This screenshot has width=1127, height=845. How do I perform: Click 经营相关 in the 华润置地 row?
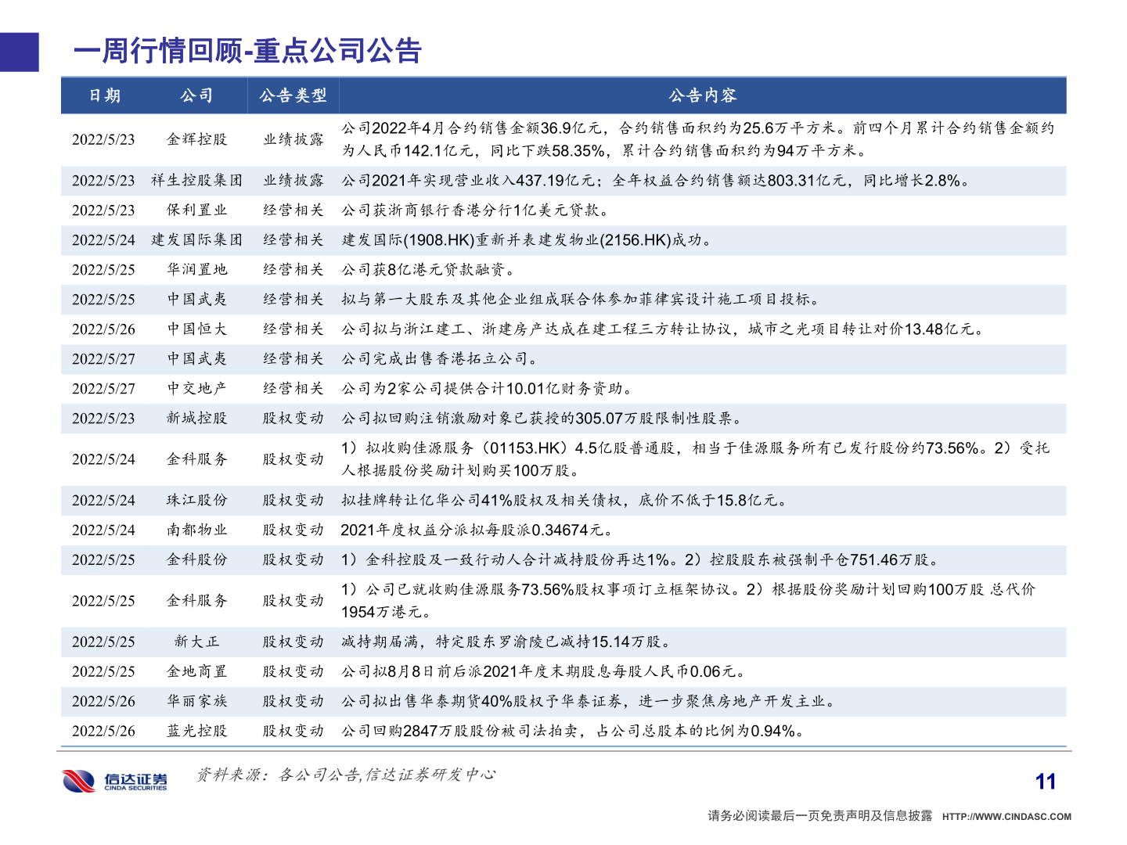[293, 270]
